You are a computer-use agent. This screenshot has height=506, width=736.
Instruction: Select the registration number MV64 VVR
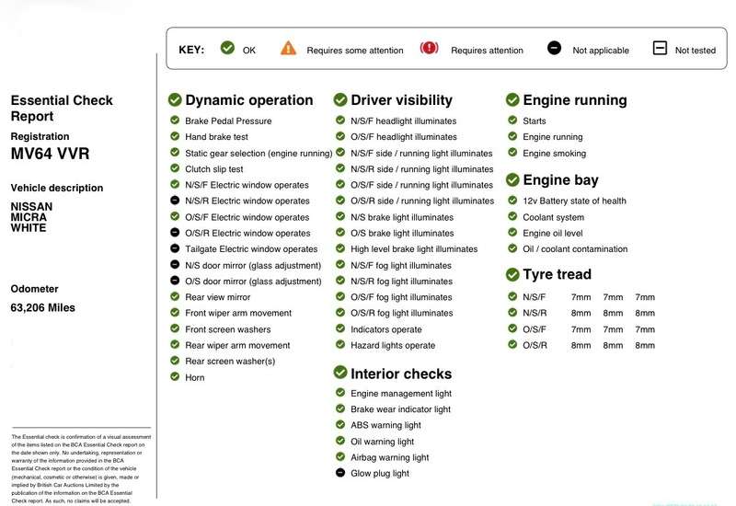(x=51, y=154)
